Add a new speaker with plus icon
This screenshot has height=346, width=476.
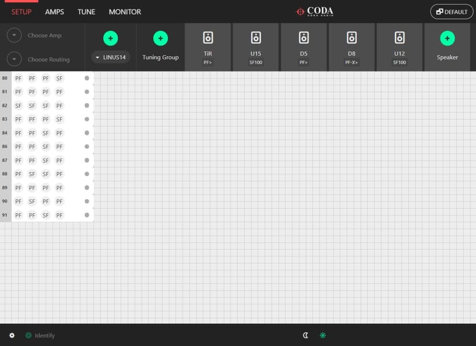click(447, 39)
